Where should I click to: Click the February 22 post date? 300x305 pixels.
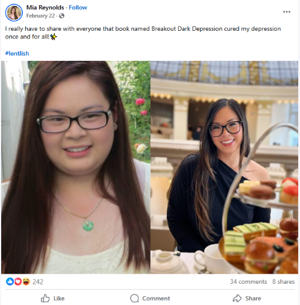(41, 16)
